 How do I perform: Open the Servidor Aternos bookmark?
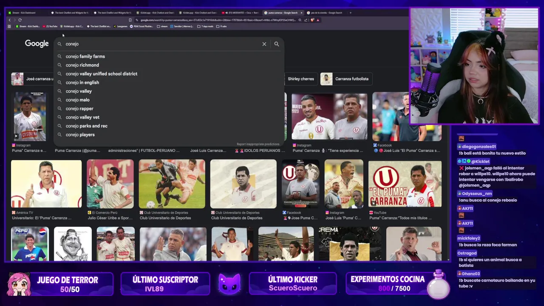(181, 26)
